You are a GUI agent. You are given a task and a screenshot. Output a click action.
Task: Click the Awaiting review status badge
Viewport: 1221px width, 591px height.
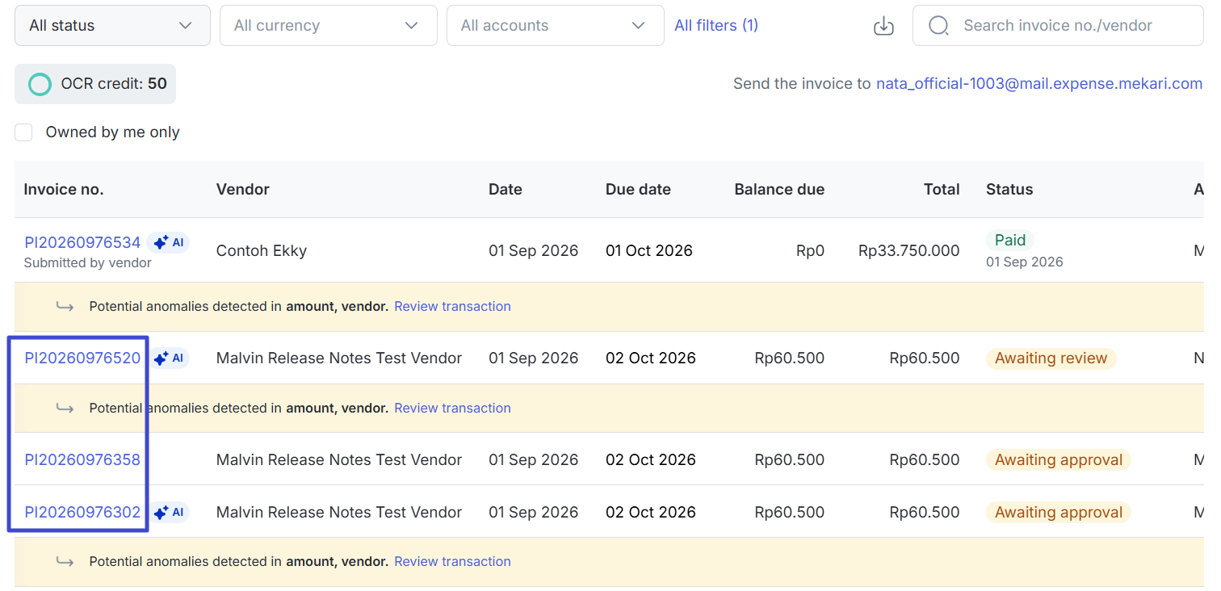(1051, 358)
